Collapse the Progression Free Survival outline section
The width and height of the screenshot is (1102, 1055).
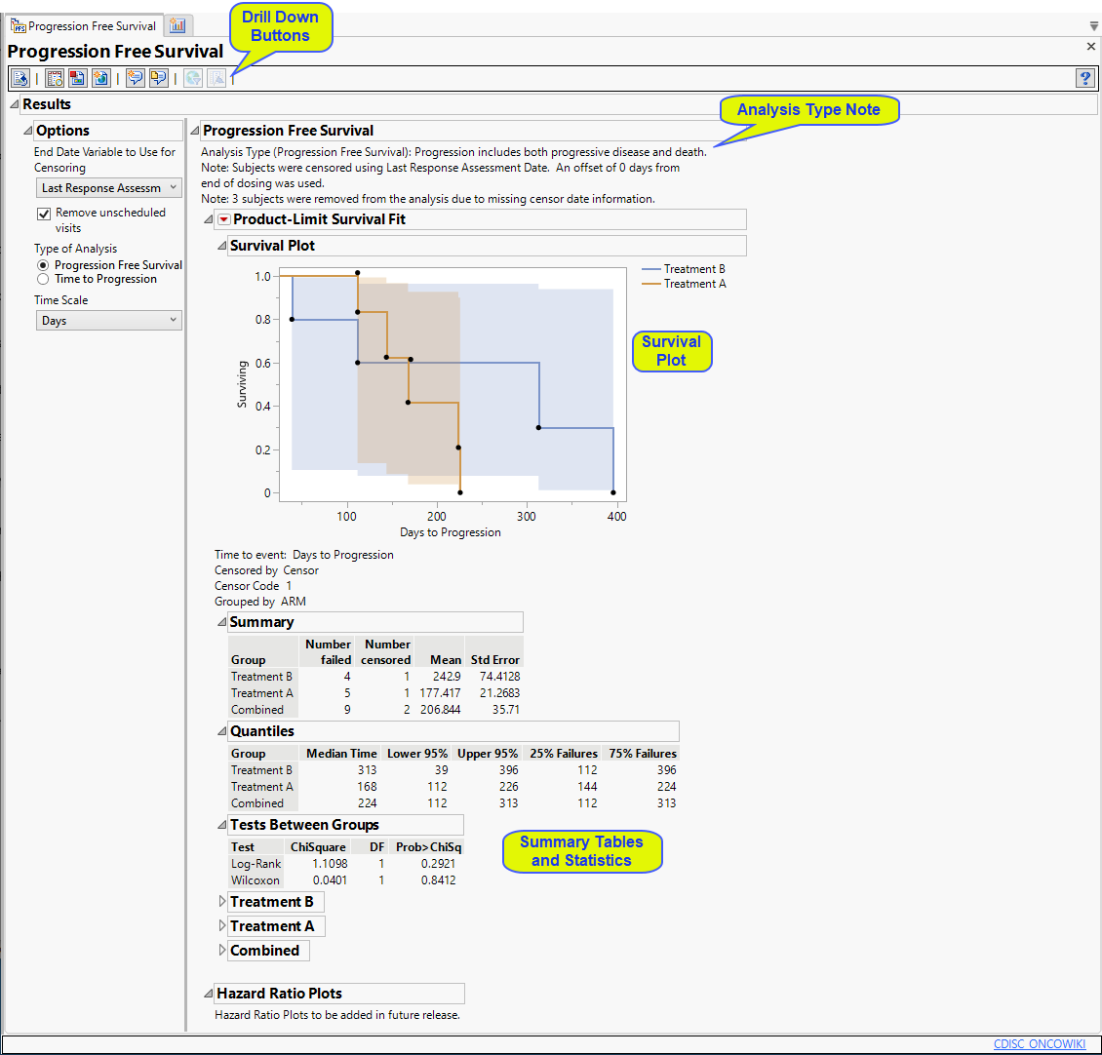pyautogui.click(x=195, y=130)
